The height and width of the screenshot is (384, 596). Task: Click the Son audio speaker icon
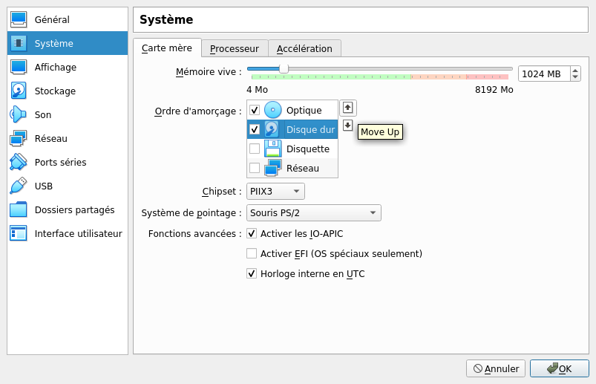19,114
